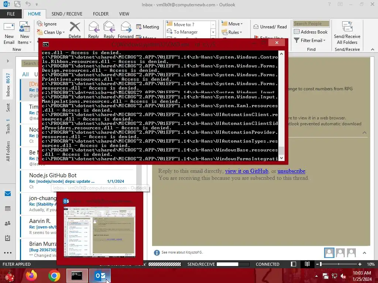The height and width of the screenshot is (283, 378).
Task: Open the Address Book
Action: click(x=311, y=32)
